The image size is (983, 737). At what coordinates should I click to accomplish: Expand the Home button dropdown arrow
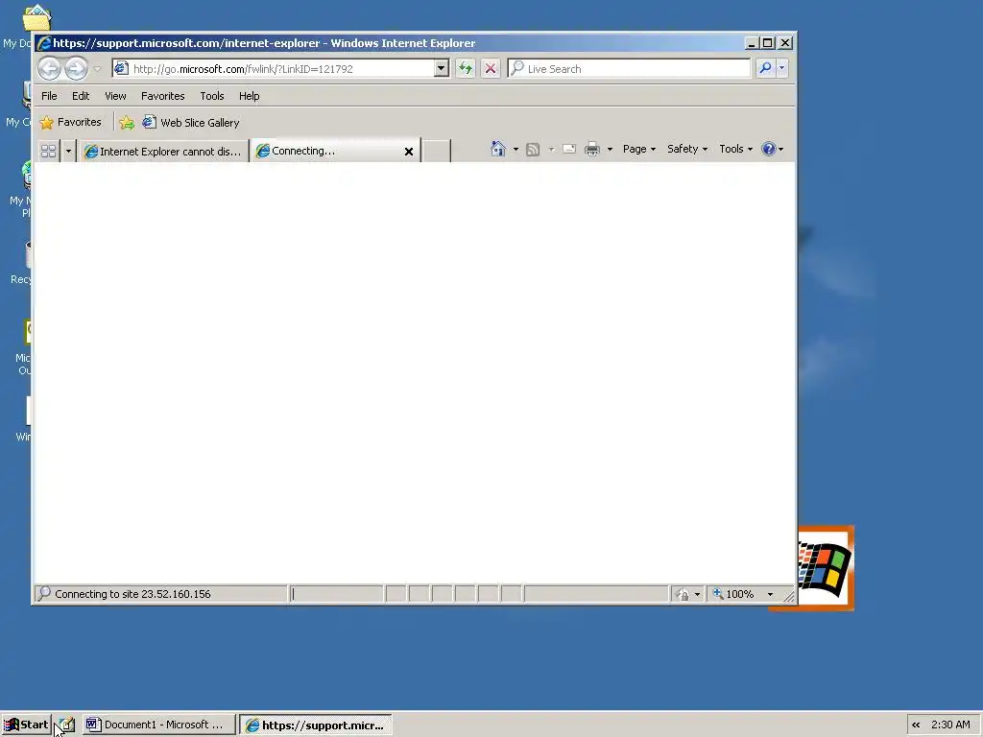(515, 149)
